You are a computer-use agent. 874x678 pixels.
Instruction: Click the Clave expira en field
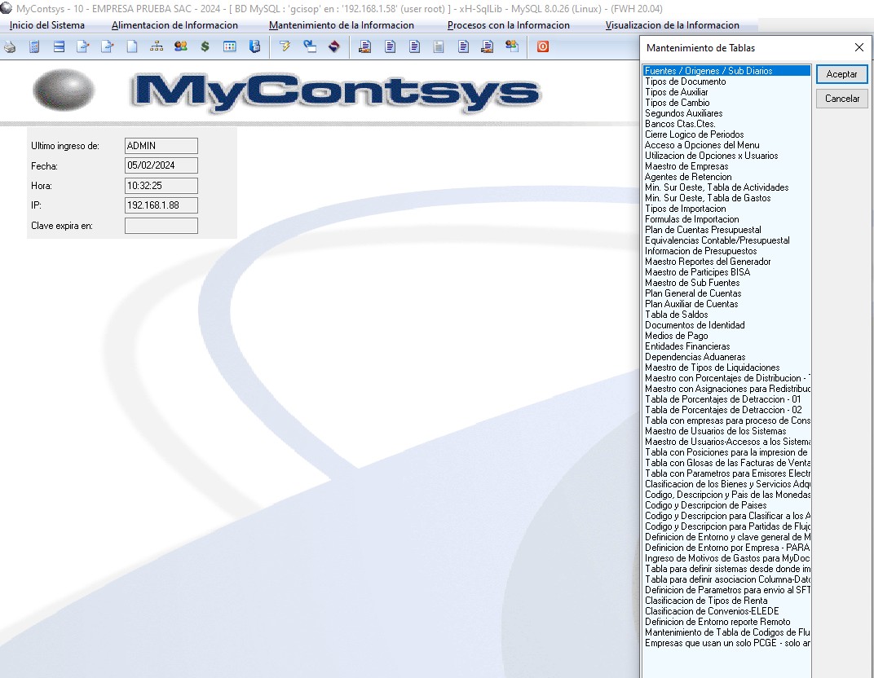161,226
